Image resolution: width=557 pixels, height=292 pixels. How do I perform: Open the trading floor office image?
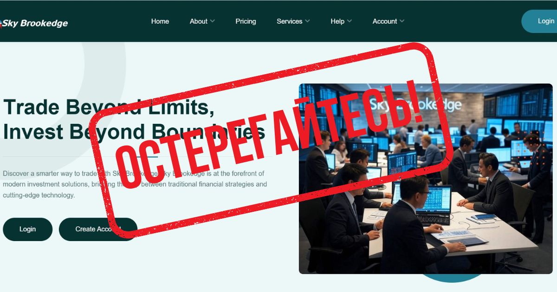(x=426, y=179)
